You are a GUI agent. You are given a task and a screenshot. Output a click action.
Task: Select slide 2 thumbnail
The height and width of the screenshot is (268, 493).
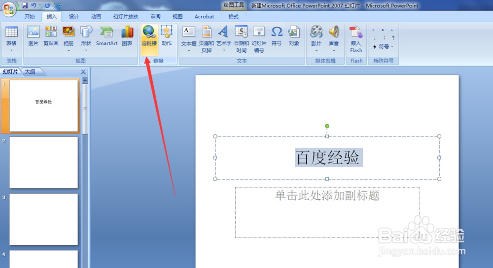(44, 163)
